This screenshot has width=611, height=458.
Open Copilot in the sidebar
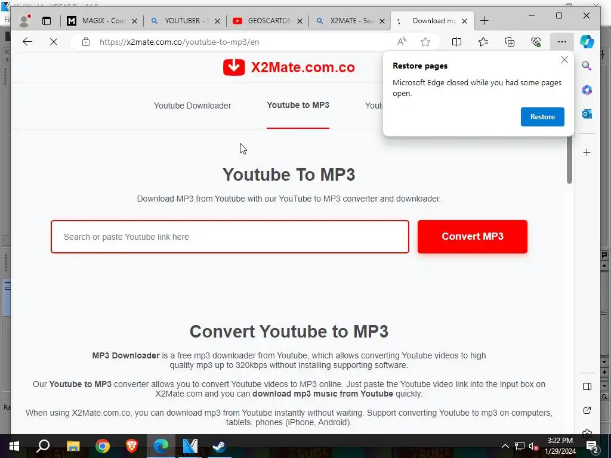587,42
